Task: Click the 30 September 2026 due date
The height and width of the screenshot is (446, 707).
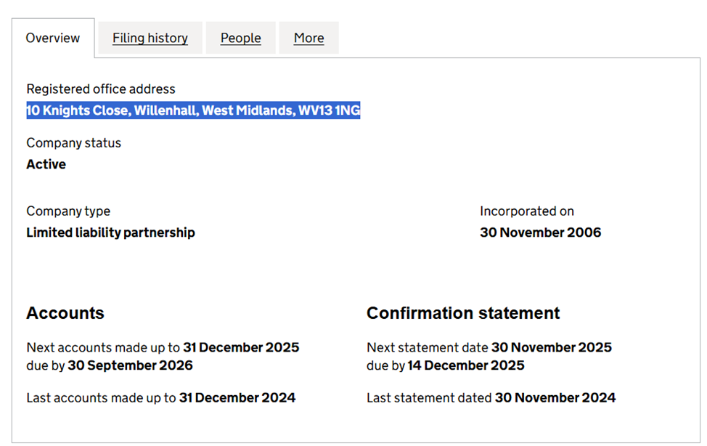Action: click(131, 365)
